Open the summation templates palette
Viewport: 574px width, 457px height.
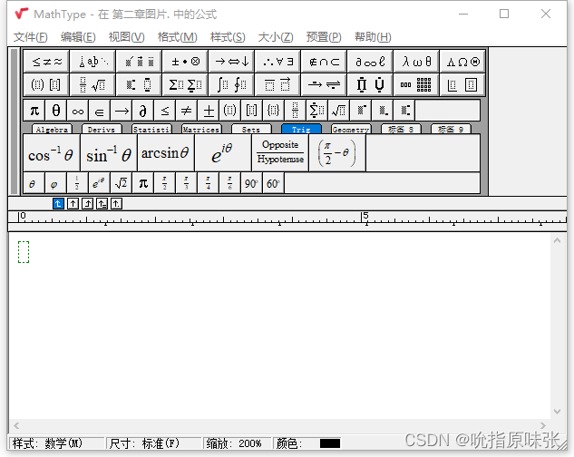pyautogui.click(x=185, y=85)
